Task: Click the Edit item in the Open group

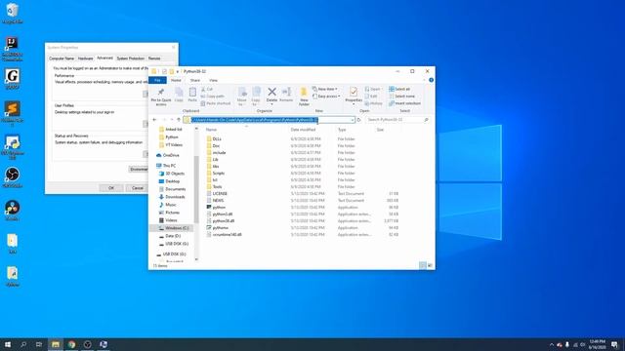Action: 371,97
